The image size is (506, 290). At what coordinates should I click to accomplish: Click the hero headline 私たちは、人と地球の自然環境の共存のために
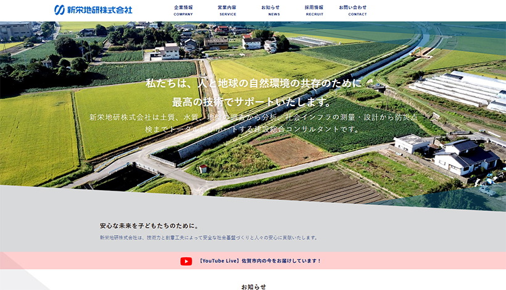253,83
